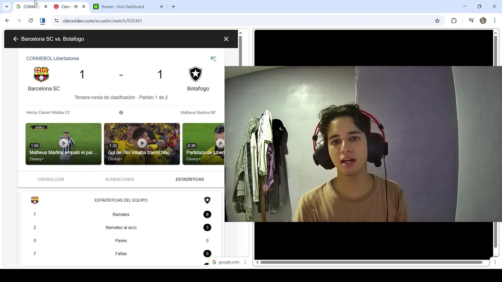502x282 pixels.
Task: Switch to the CRONOLOGÍA tab
Action: pyautogui.click(x=51, y=179)
